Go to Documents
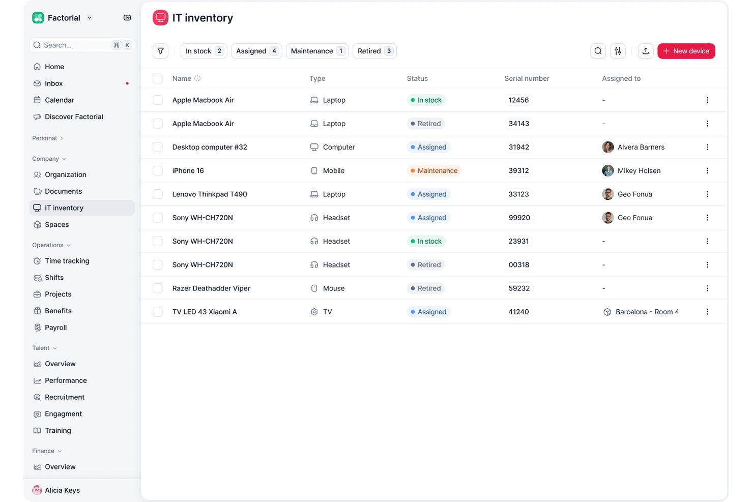The height and width of the screenshot is (502, 753). point(82,191)
